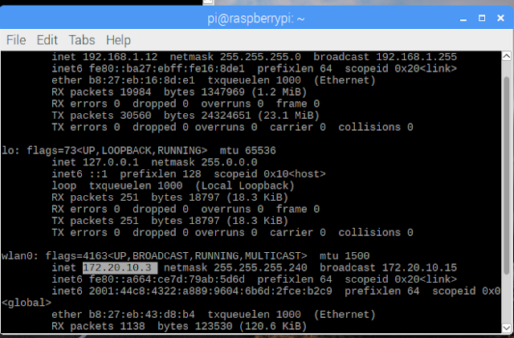Click the scrollbar down arrow

click(x=507, y=328)
